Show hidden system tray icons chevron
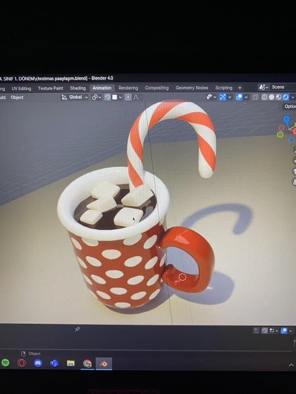Viewport: 296px width, 394px height. (x=291, y=365)
